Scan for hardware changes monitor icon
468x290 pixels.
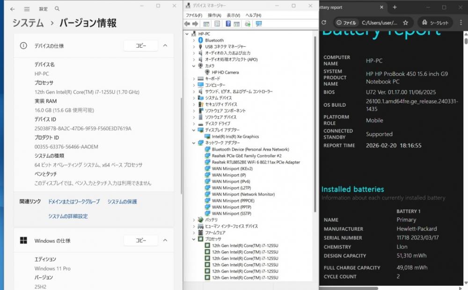(x=259, y=24)
